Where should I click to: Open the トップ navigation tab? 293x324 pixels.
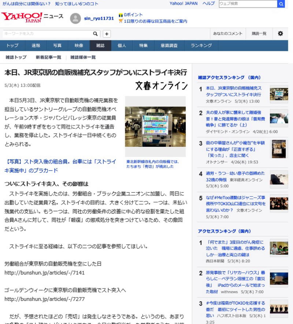(12, 45)
